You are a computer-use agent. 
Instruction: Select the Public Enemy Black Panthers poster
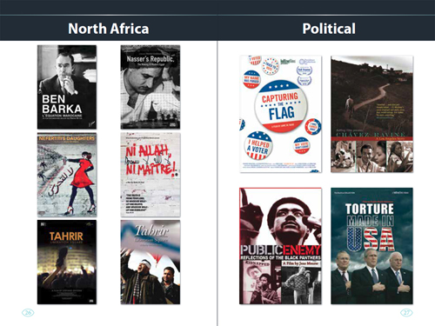click(280, 246)
